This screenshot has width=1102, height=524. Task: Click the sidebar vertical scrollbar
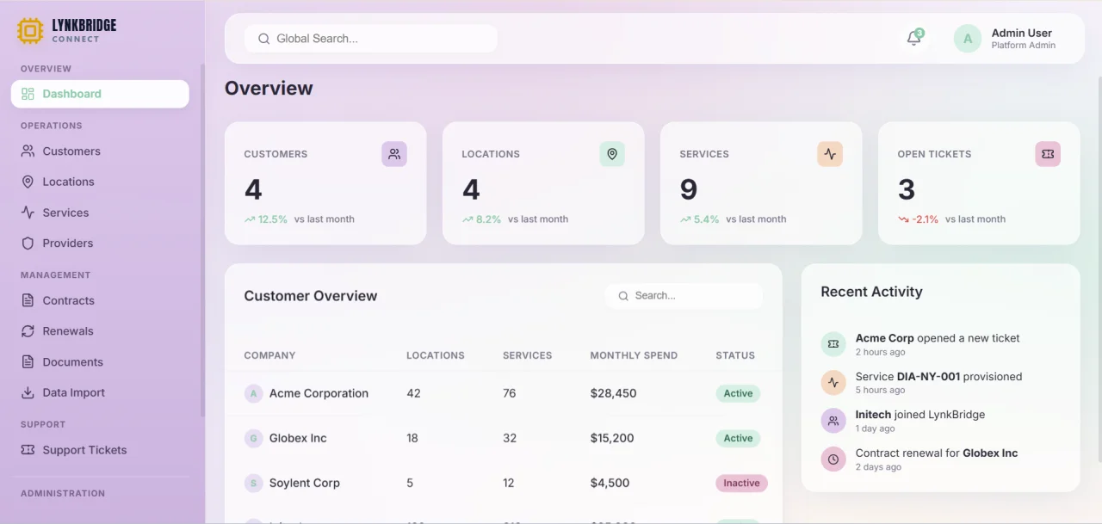202,241
